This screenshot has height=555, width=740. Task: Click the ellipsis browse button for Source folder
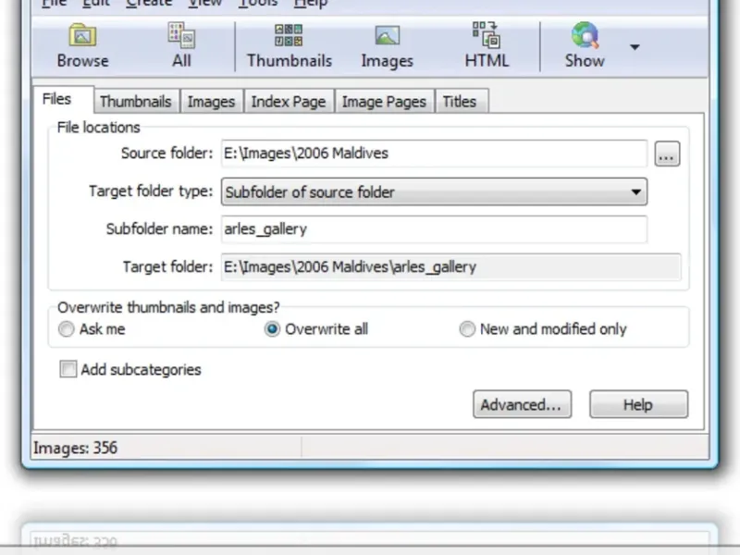click(x=667, y=154)
